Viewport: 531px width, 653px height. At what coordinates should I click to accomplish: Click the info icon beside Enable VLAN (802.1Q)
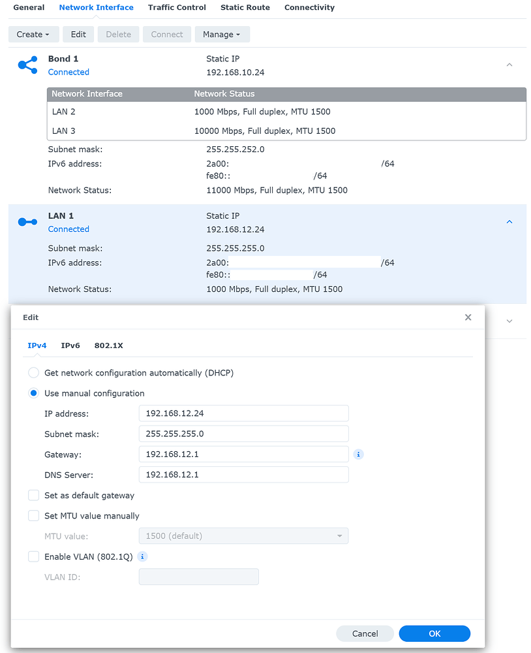pos(142,556)
